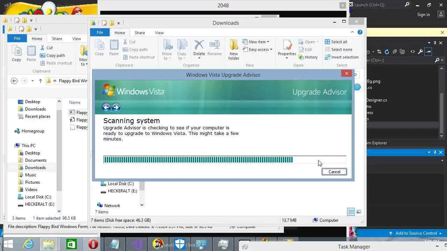This screenshot has height=251, width=447.
Task: Click the wrench Properties icon in Solution Explorer
Action: click(x=420, y=52)
